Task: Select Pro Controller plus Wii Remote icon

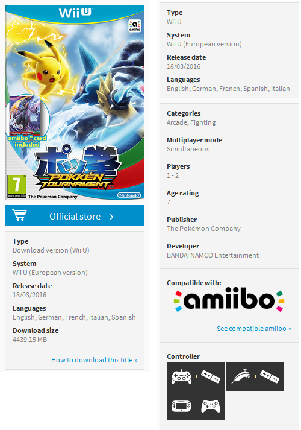Action: tap(196, 376)
